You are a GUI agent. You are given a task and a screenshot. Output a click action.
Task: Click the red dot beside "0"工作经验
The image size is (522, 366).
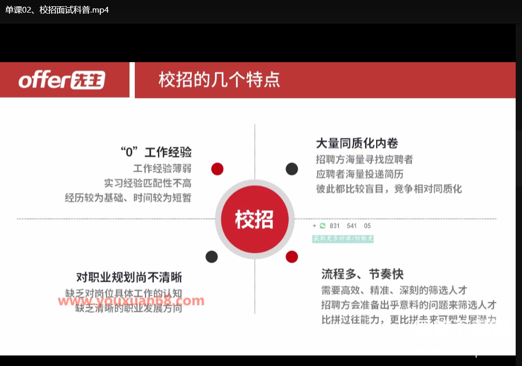(217, 169)
